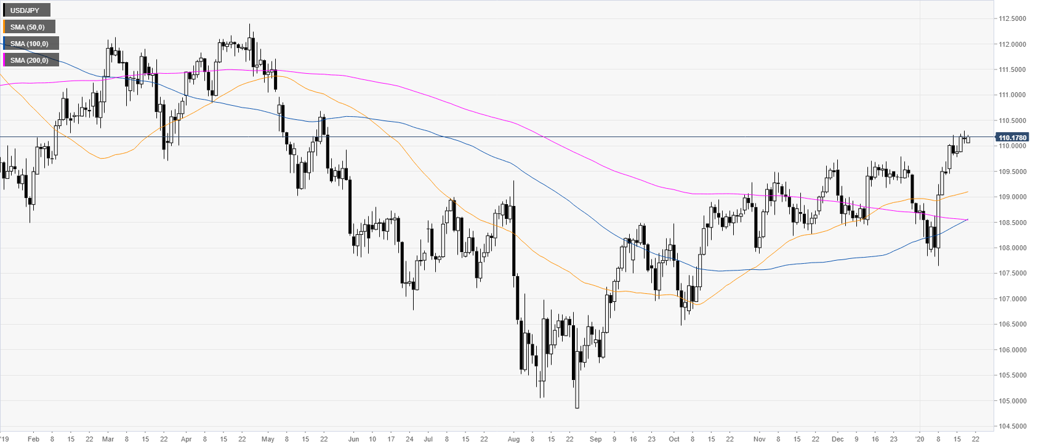
Task: Click the magenta SMA 200 color marker
Action: (4, 60)
